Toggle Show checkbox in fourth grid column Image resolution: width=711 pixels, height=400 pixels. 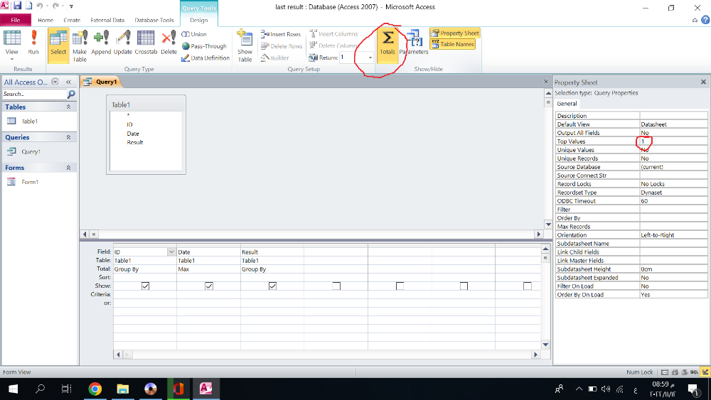click(336, 286)
